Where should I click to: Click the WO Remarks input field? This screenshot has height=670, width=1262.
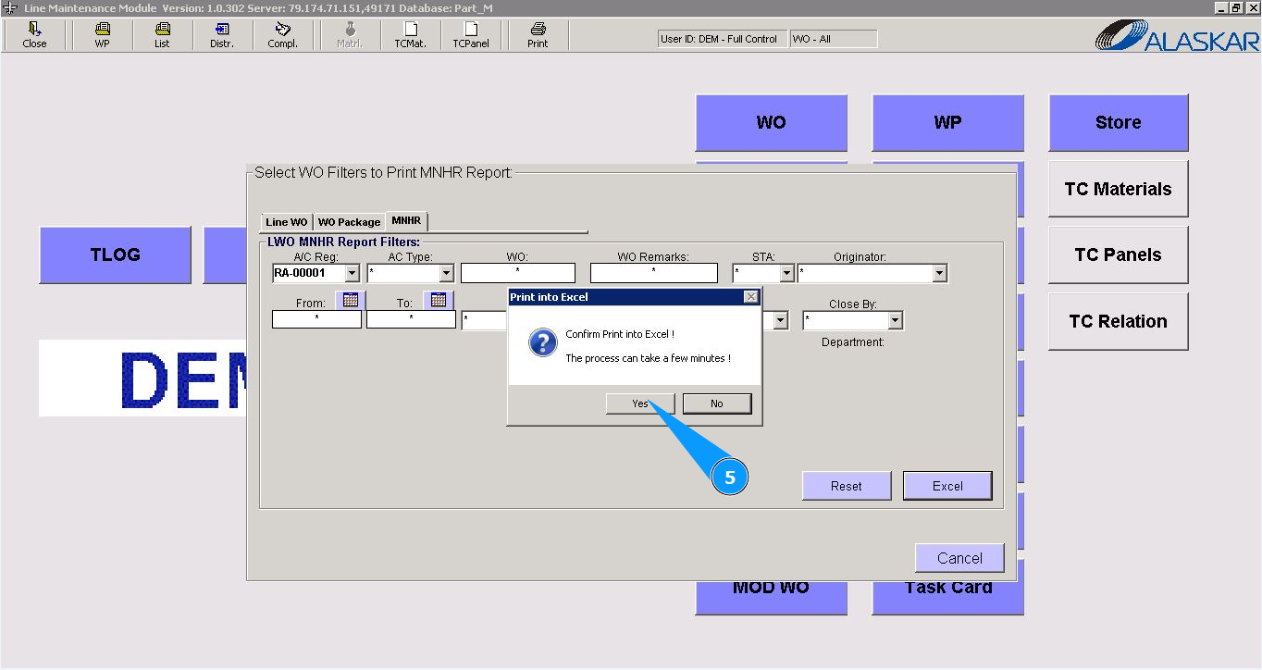coord(653,273)
